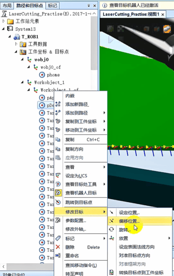Open the 标记 submenu in context menu
The width and height of the screenshot is (174, 276).
(x=81, y=239)
